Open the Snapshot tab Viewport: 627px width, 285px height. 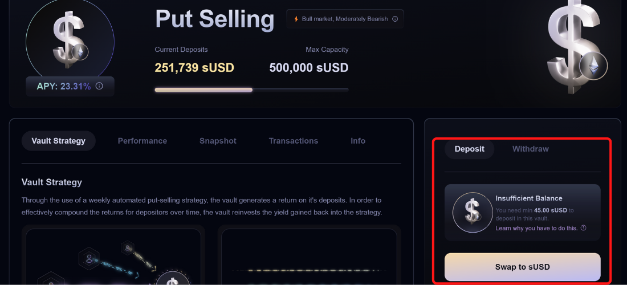[218, 141]
